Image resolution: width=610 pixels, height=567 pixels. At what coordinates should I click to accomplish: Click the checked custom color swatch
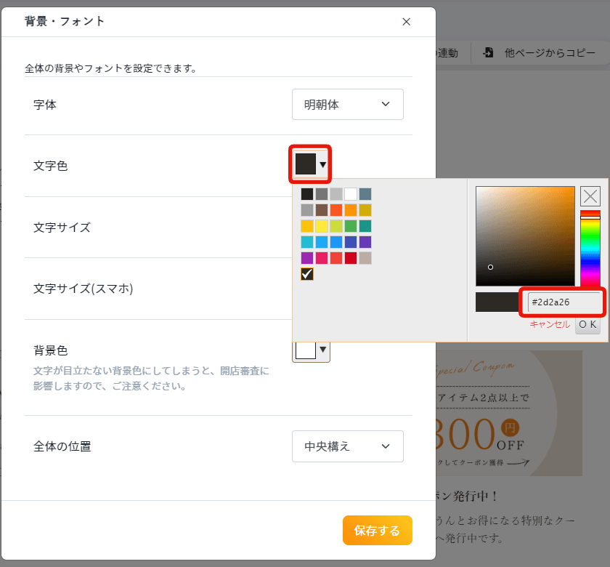307,274
